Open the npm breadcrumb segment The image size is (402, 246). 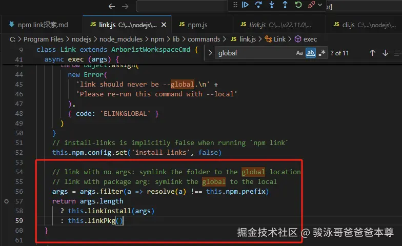[x=157, y=39]
